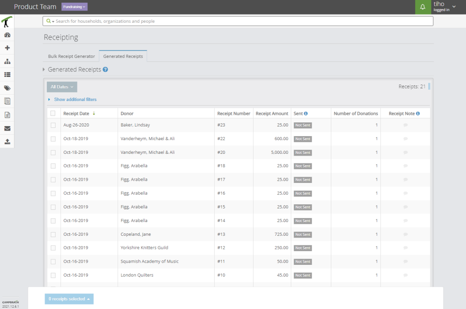Open the dashboard gauge icon in sidebar
This screenshot has height=309, width=466.
click(7, 35)
